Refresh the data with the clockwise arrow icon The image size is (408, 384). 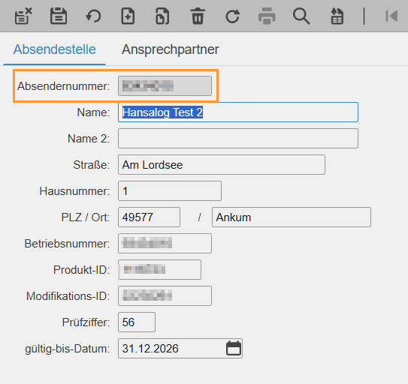(x=232, y=16)
